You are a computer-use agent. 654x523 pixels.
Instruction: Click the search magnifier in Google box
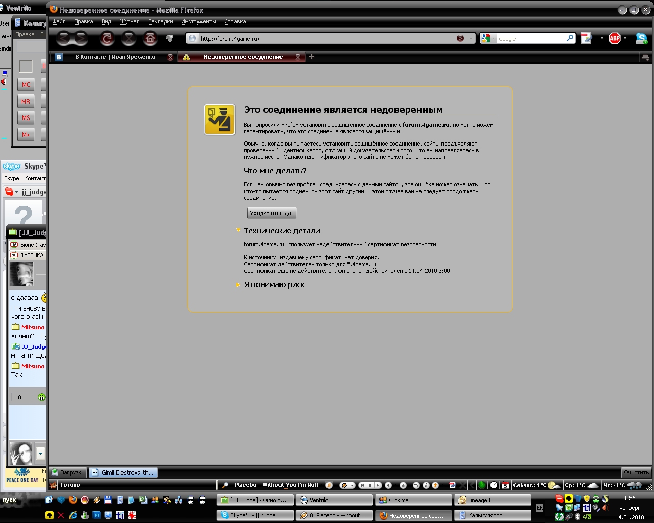570,38
